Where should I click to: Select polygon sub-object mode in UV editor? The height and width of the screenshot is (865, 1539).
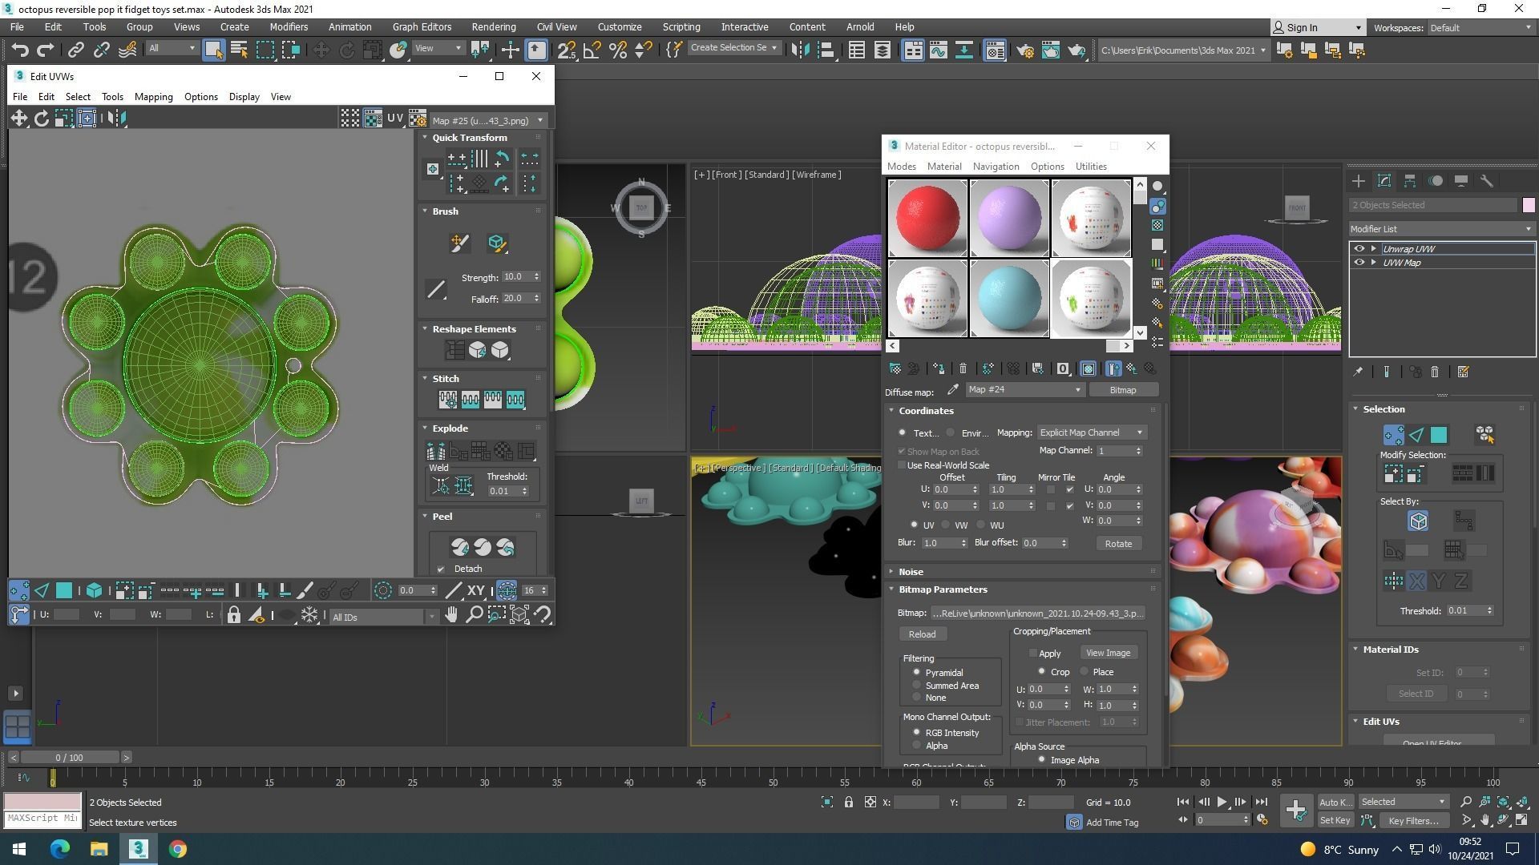click(64, 591)
